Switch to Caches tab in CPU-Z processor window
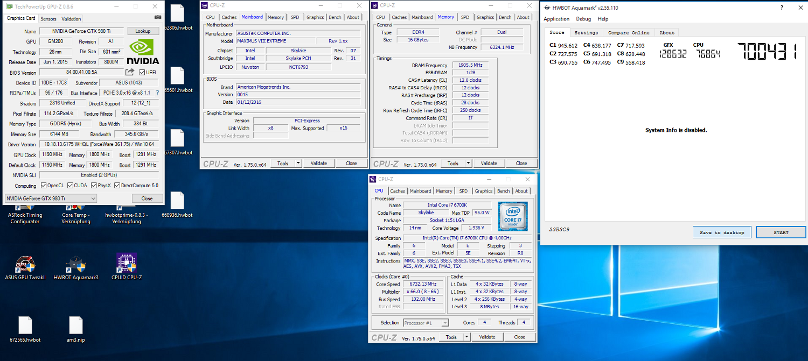The width and height of the screenshot is (808, 361). click(x=398, y=191)
